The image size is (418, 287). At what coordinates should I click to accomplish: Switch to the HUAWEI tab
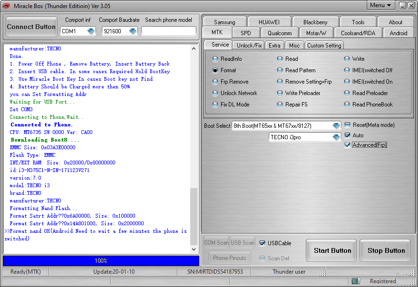click(x=269, y=22)
